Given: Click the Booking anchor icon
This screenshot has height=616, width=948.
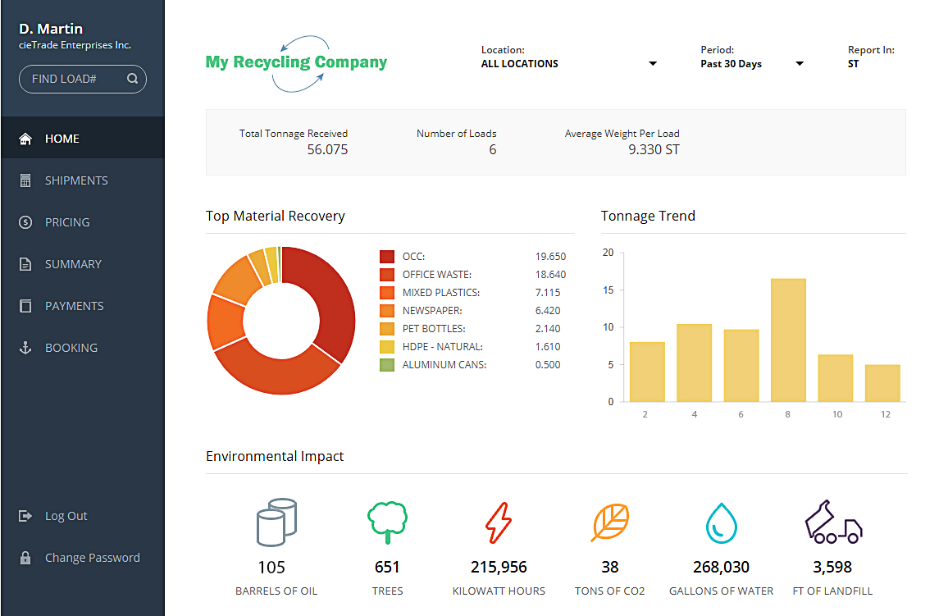Looking at the screenshot, I should coord(25,348).
